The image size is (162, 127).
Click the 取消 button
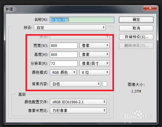pos(136,28)
